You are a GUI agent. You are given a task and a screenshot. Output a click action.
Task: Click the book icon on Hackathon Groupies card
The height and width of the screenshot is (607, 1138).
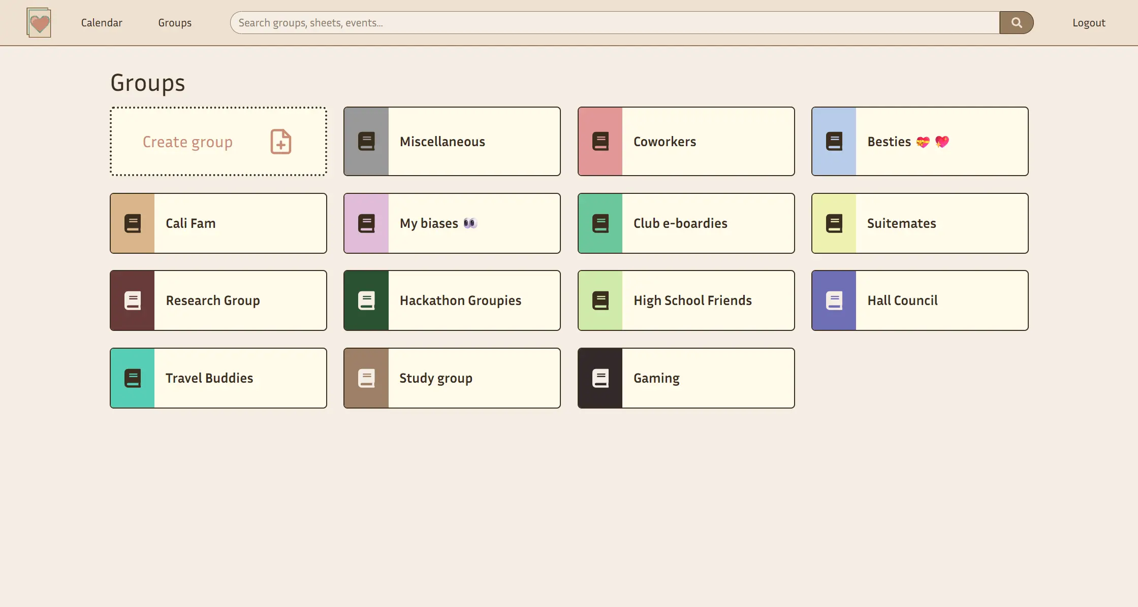pyautogui.click(x=366, y=300)
